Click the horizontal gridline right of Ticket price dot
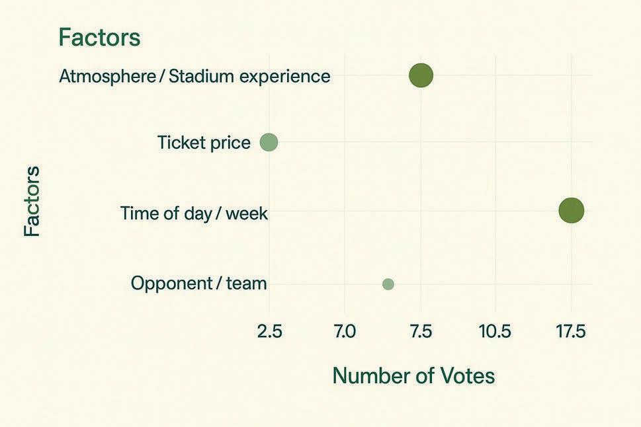 pos(430,142)
